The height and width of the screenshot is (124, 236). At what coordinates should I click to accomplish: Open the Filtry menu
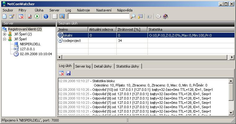[22, 10]
